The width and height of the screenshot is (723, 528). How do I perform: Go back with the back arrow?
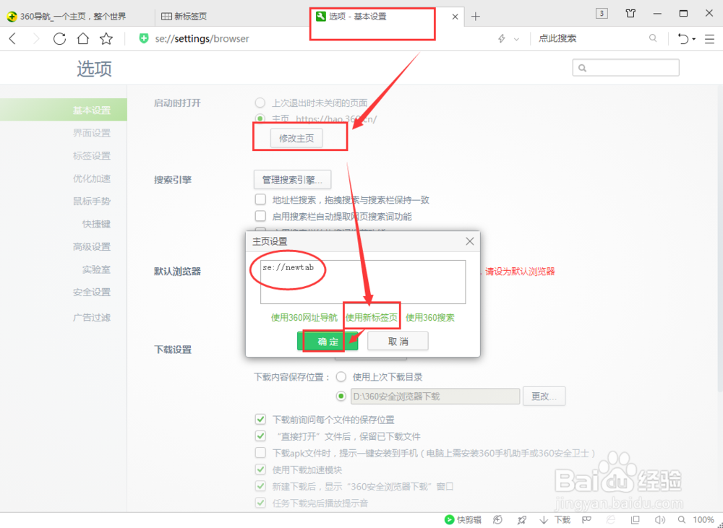point(13,39)
